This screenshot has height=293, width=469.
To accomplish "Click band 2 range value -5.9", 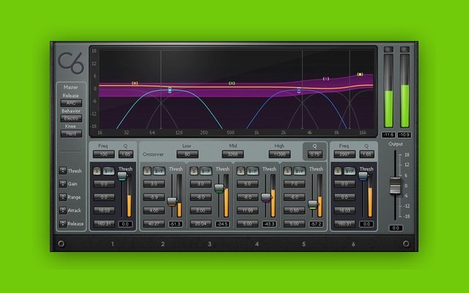I will (x=154, y=197).
